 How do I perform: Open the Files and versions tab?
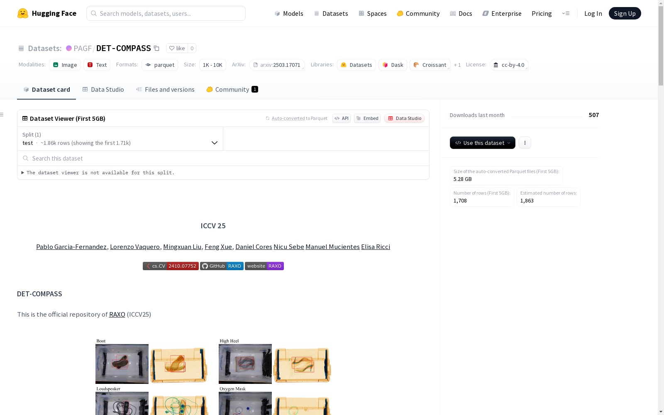click(165, 89)
